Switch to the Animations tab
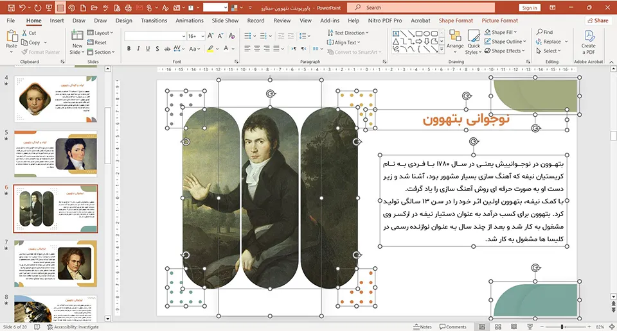Screen dimensions: 617x331 pyautogui.click(x=189, y=21)
